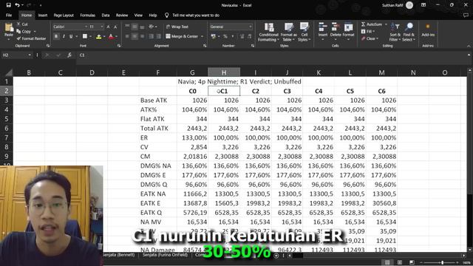Open the Senjata (Furina OnField) sheet tab

[x=165, y=255]
